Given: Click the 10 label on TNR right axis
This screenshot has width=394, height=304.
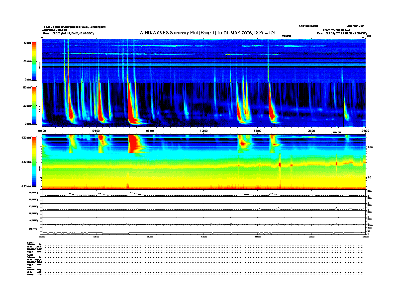Looking at the screenshot, I should [x=369, y=177].
